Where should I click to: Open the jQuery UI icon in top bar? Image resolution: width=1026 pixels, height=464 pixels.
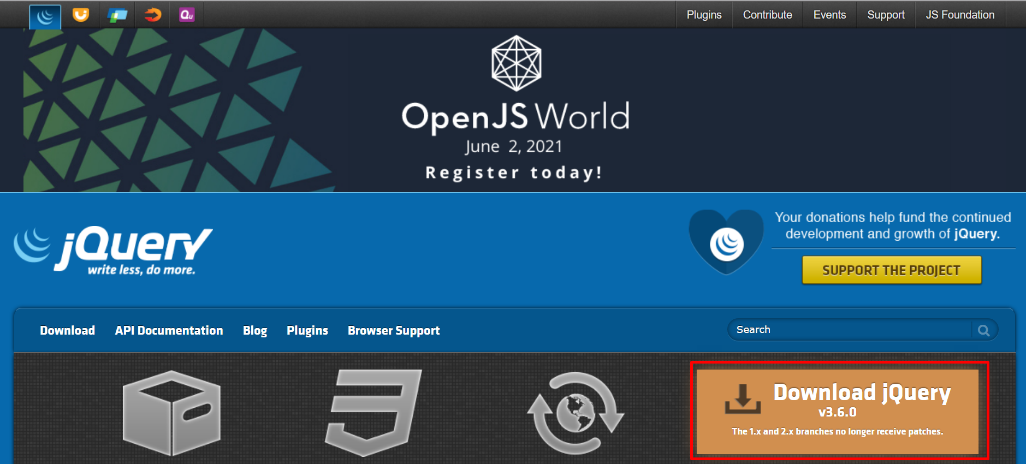point(81,15)
